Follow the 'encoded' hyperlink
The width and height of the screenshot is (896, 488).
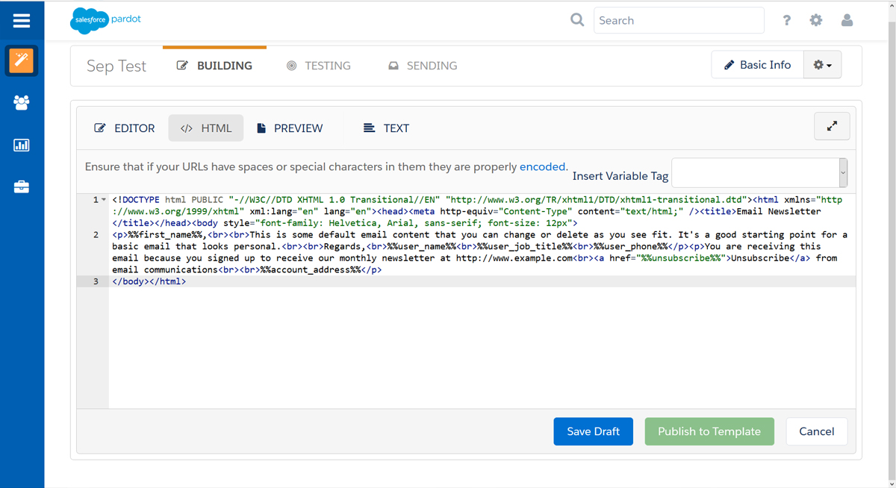[543, 166]
